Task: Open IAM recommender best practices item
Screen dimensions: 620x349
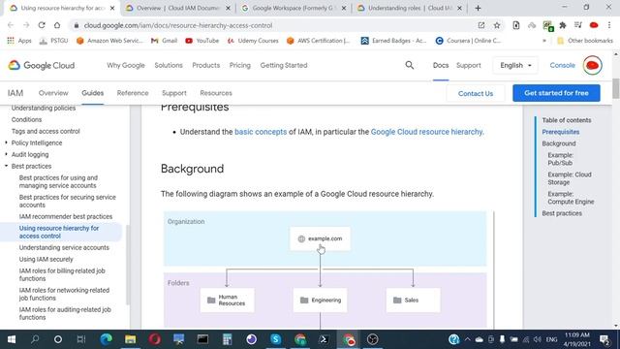Action: (66, 216)
